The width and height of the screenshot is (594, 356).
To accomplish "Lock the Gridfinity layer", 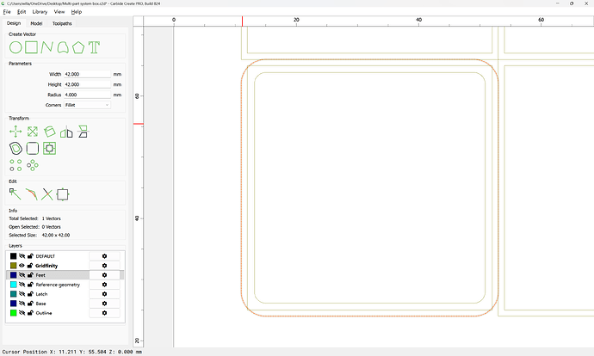I will 30,266.
